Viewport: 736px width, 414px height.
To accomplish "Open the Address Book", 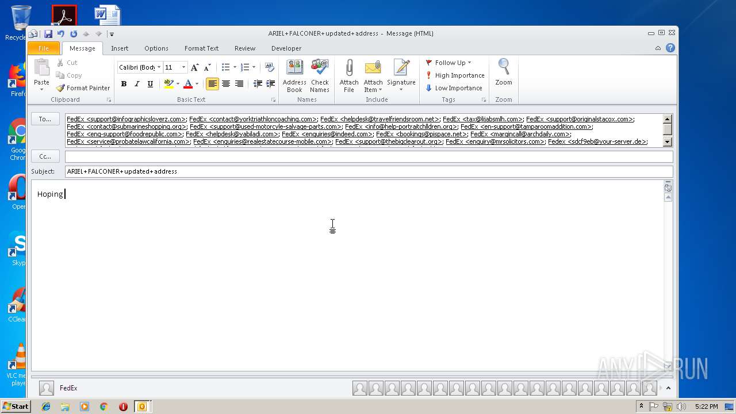I will pyautogui.click(x=294, y=75).
